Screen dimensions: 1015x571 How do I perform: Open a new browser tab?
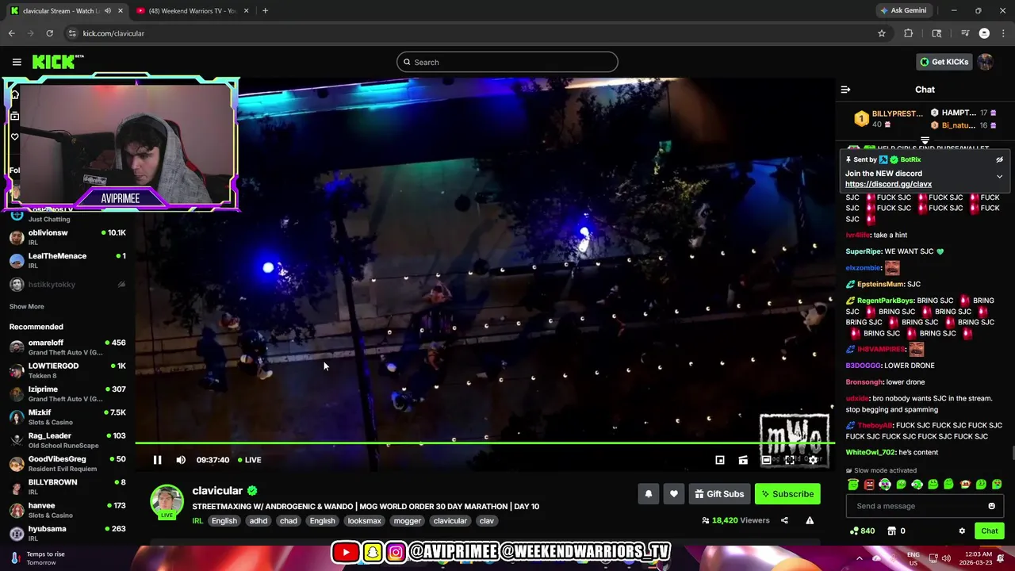[x=265, y=11]
